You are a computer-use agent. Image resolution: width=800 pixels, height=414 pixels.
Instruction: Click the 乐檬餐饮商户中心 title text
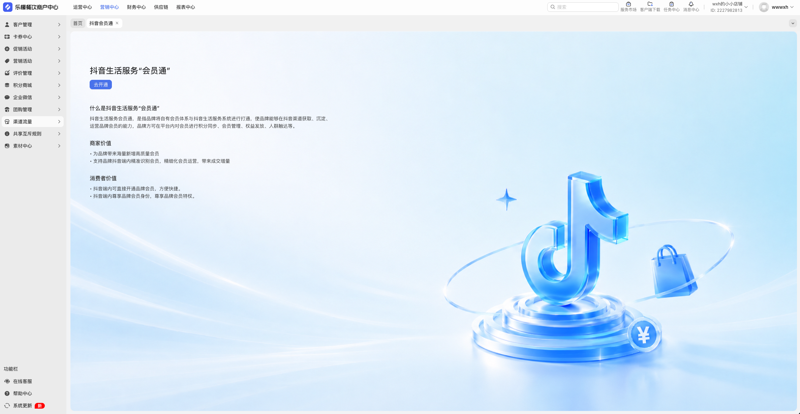click(x=37, y=7)
